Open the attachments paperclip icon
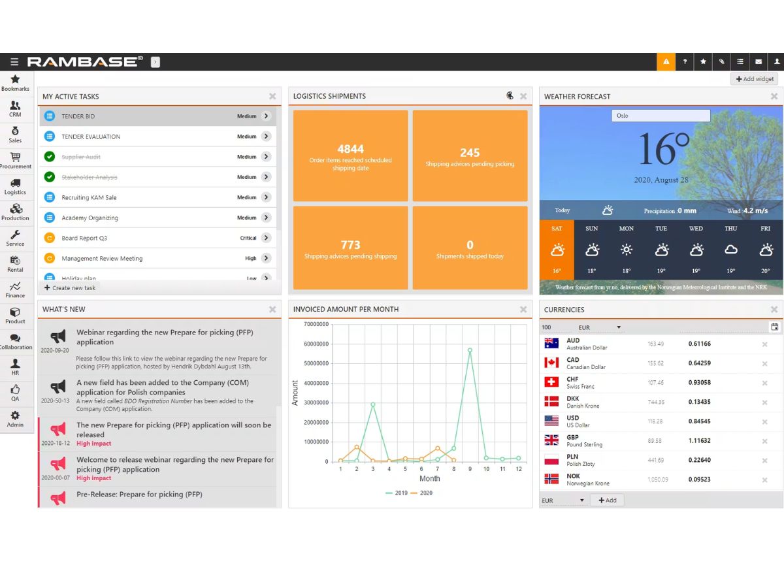 point(721,62)
